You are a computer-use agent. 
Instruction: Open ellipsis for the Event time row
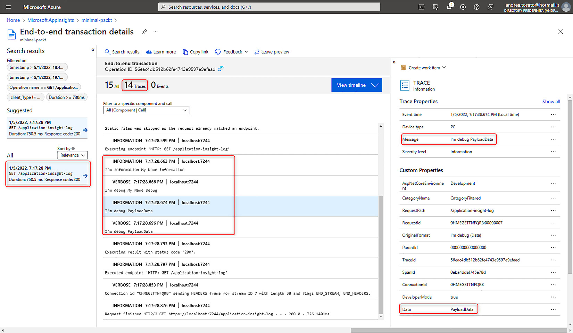pos(553,114)
